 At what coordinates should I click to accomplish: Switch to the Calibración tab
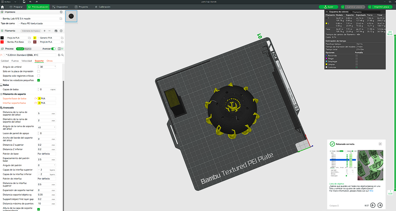pyautogui.click(x=103, y=7)
